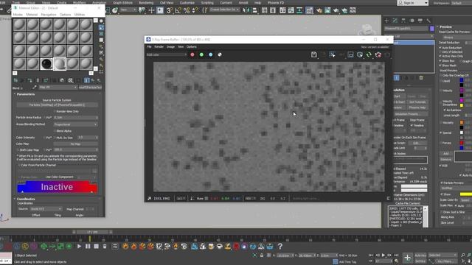
Task: Click the Phoenix FD toolbar pause button
Action: [88, 247]
